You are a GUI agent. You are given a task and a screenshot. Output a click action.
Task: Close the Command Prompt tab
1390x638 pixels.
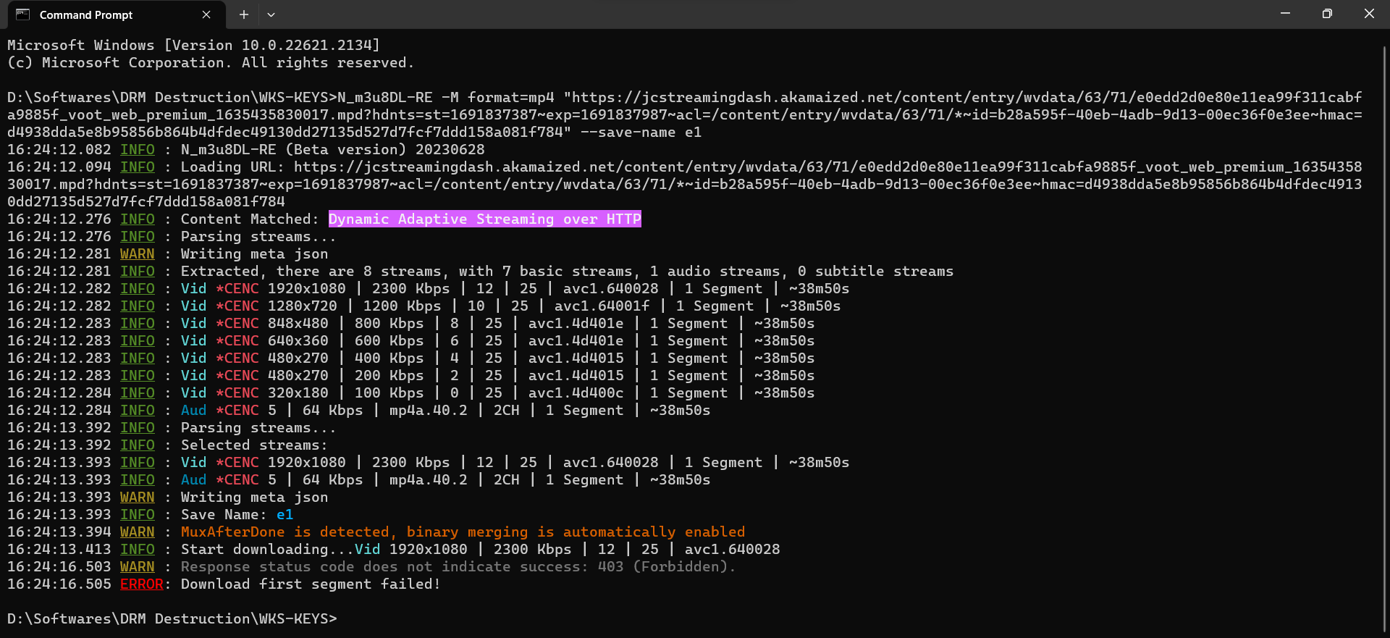tap(206, 14)
